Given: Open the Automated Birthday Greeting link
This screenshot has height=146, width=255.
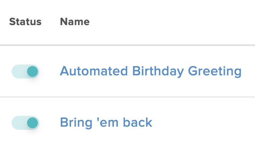Looking at the screenshot, I should 151,71.
